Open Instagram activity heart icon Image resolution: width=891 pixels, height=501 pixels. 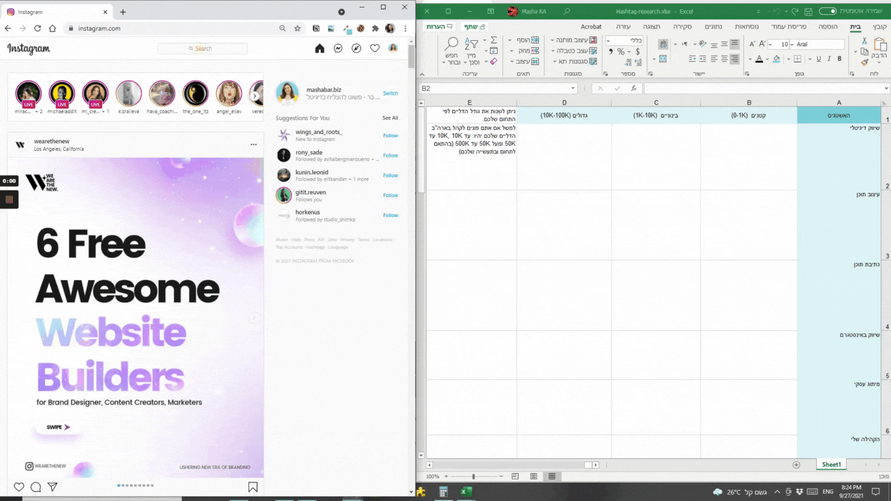[x=375, y=48]
